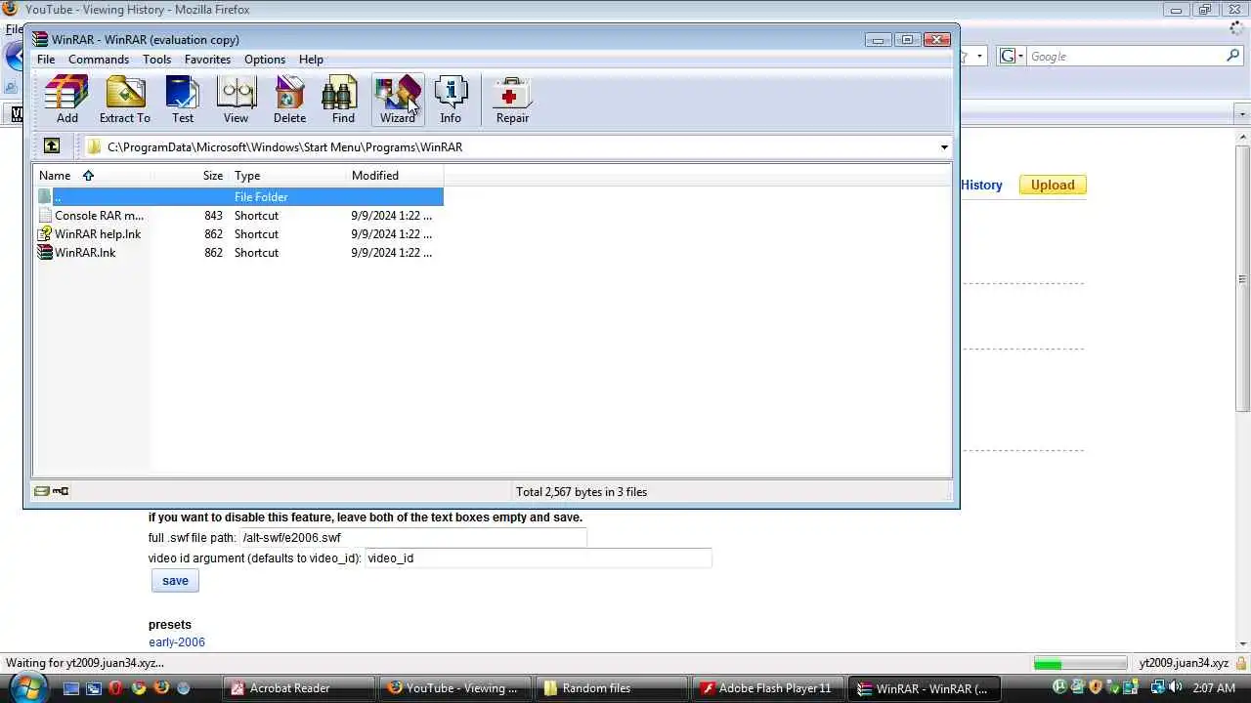
Task: Click the network tray icon
Action: click(x=1158, y=687)
